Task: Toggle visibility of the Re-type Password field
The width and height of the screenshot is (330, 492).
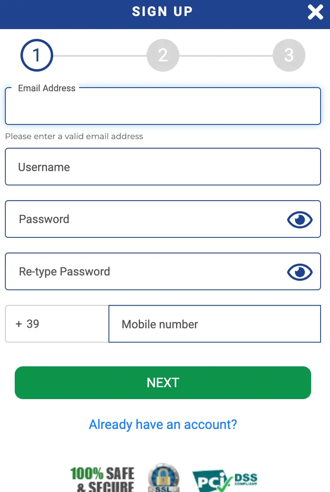Action: [x=300, y=272]
